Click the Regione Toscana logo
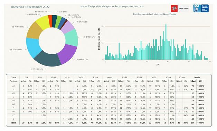This screenshot has height=131, width=217. tap(179, 8)
